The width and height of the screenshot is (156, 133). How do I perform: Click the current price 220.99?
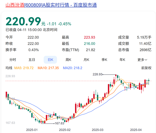pyautogui.click(x=23, y=21)
